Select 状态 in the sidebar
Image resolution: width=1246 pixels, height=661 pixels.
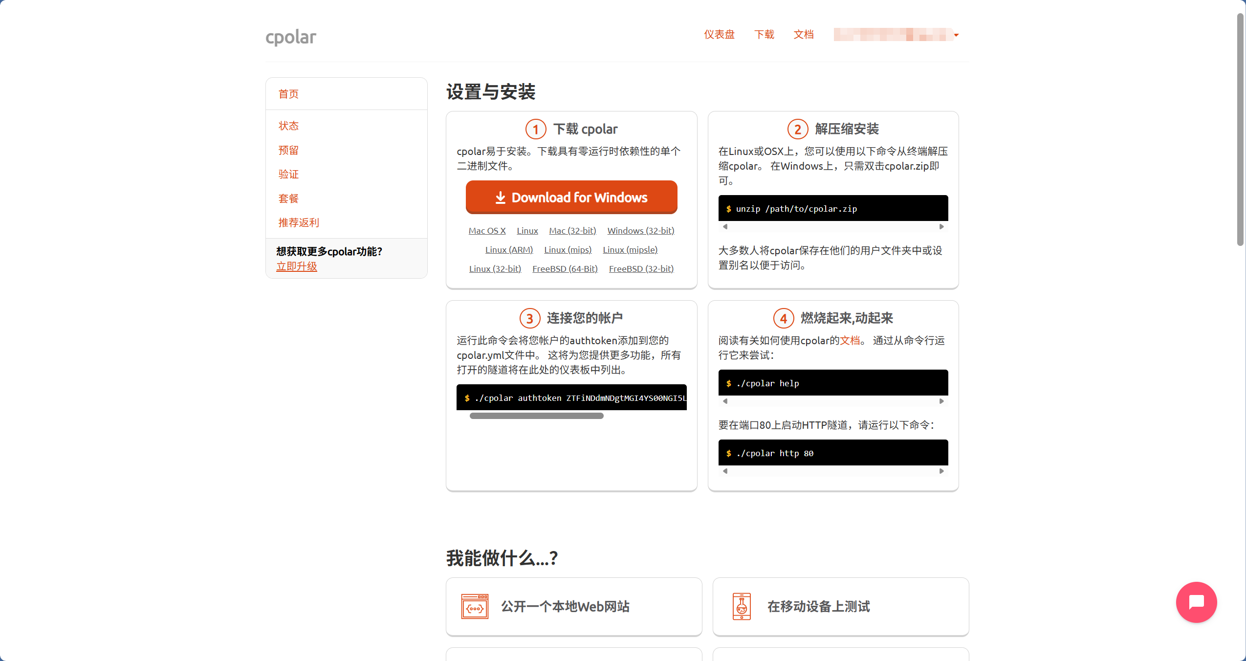click(x=288, y=126)
